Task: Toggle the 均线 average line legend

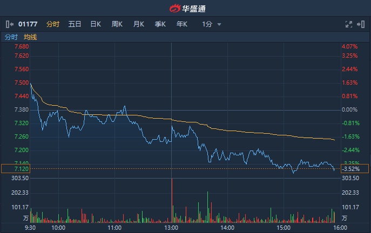Action: [x=30, y=37]
